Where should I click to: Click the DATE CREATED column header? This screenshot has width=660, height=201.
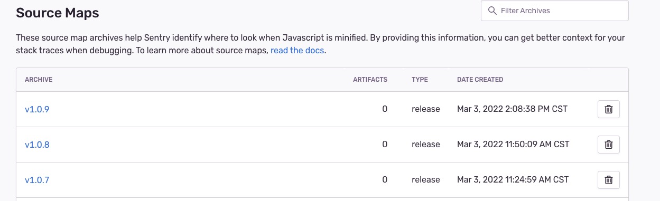[x=480, y=80]
